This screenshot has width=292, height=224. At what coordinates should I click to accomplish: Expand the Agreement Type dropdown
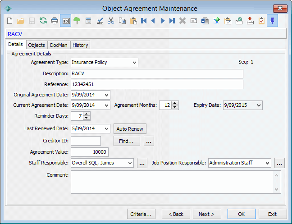[134, 62]
